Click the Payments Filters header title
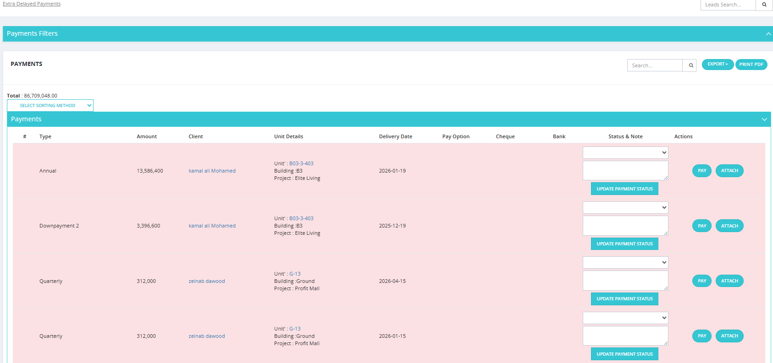Screen dimensions: 773x363 pyautogui.click(x=32, y=33)
